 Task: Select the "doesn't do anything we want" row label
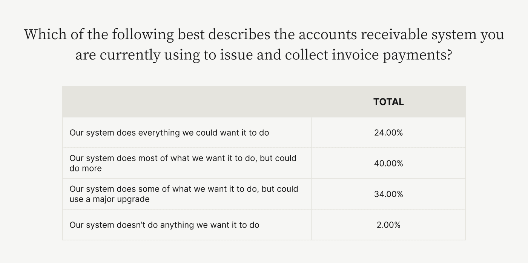pos(164,225)
